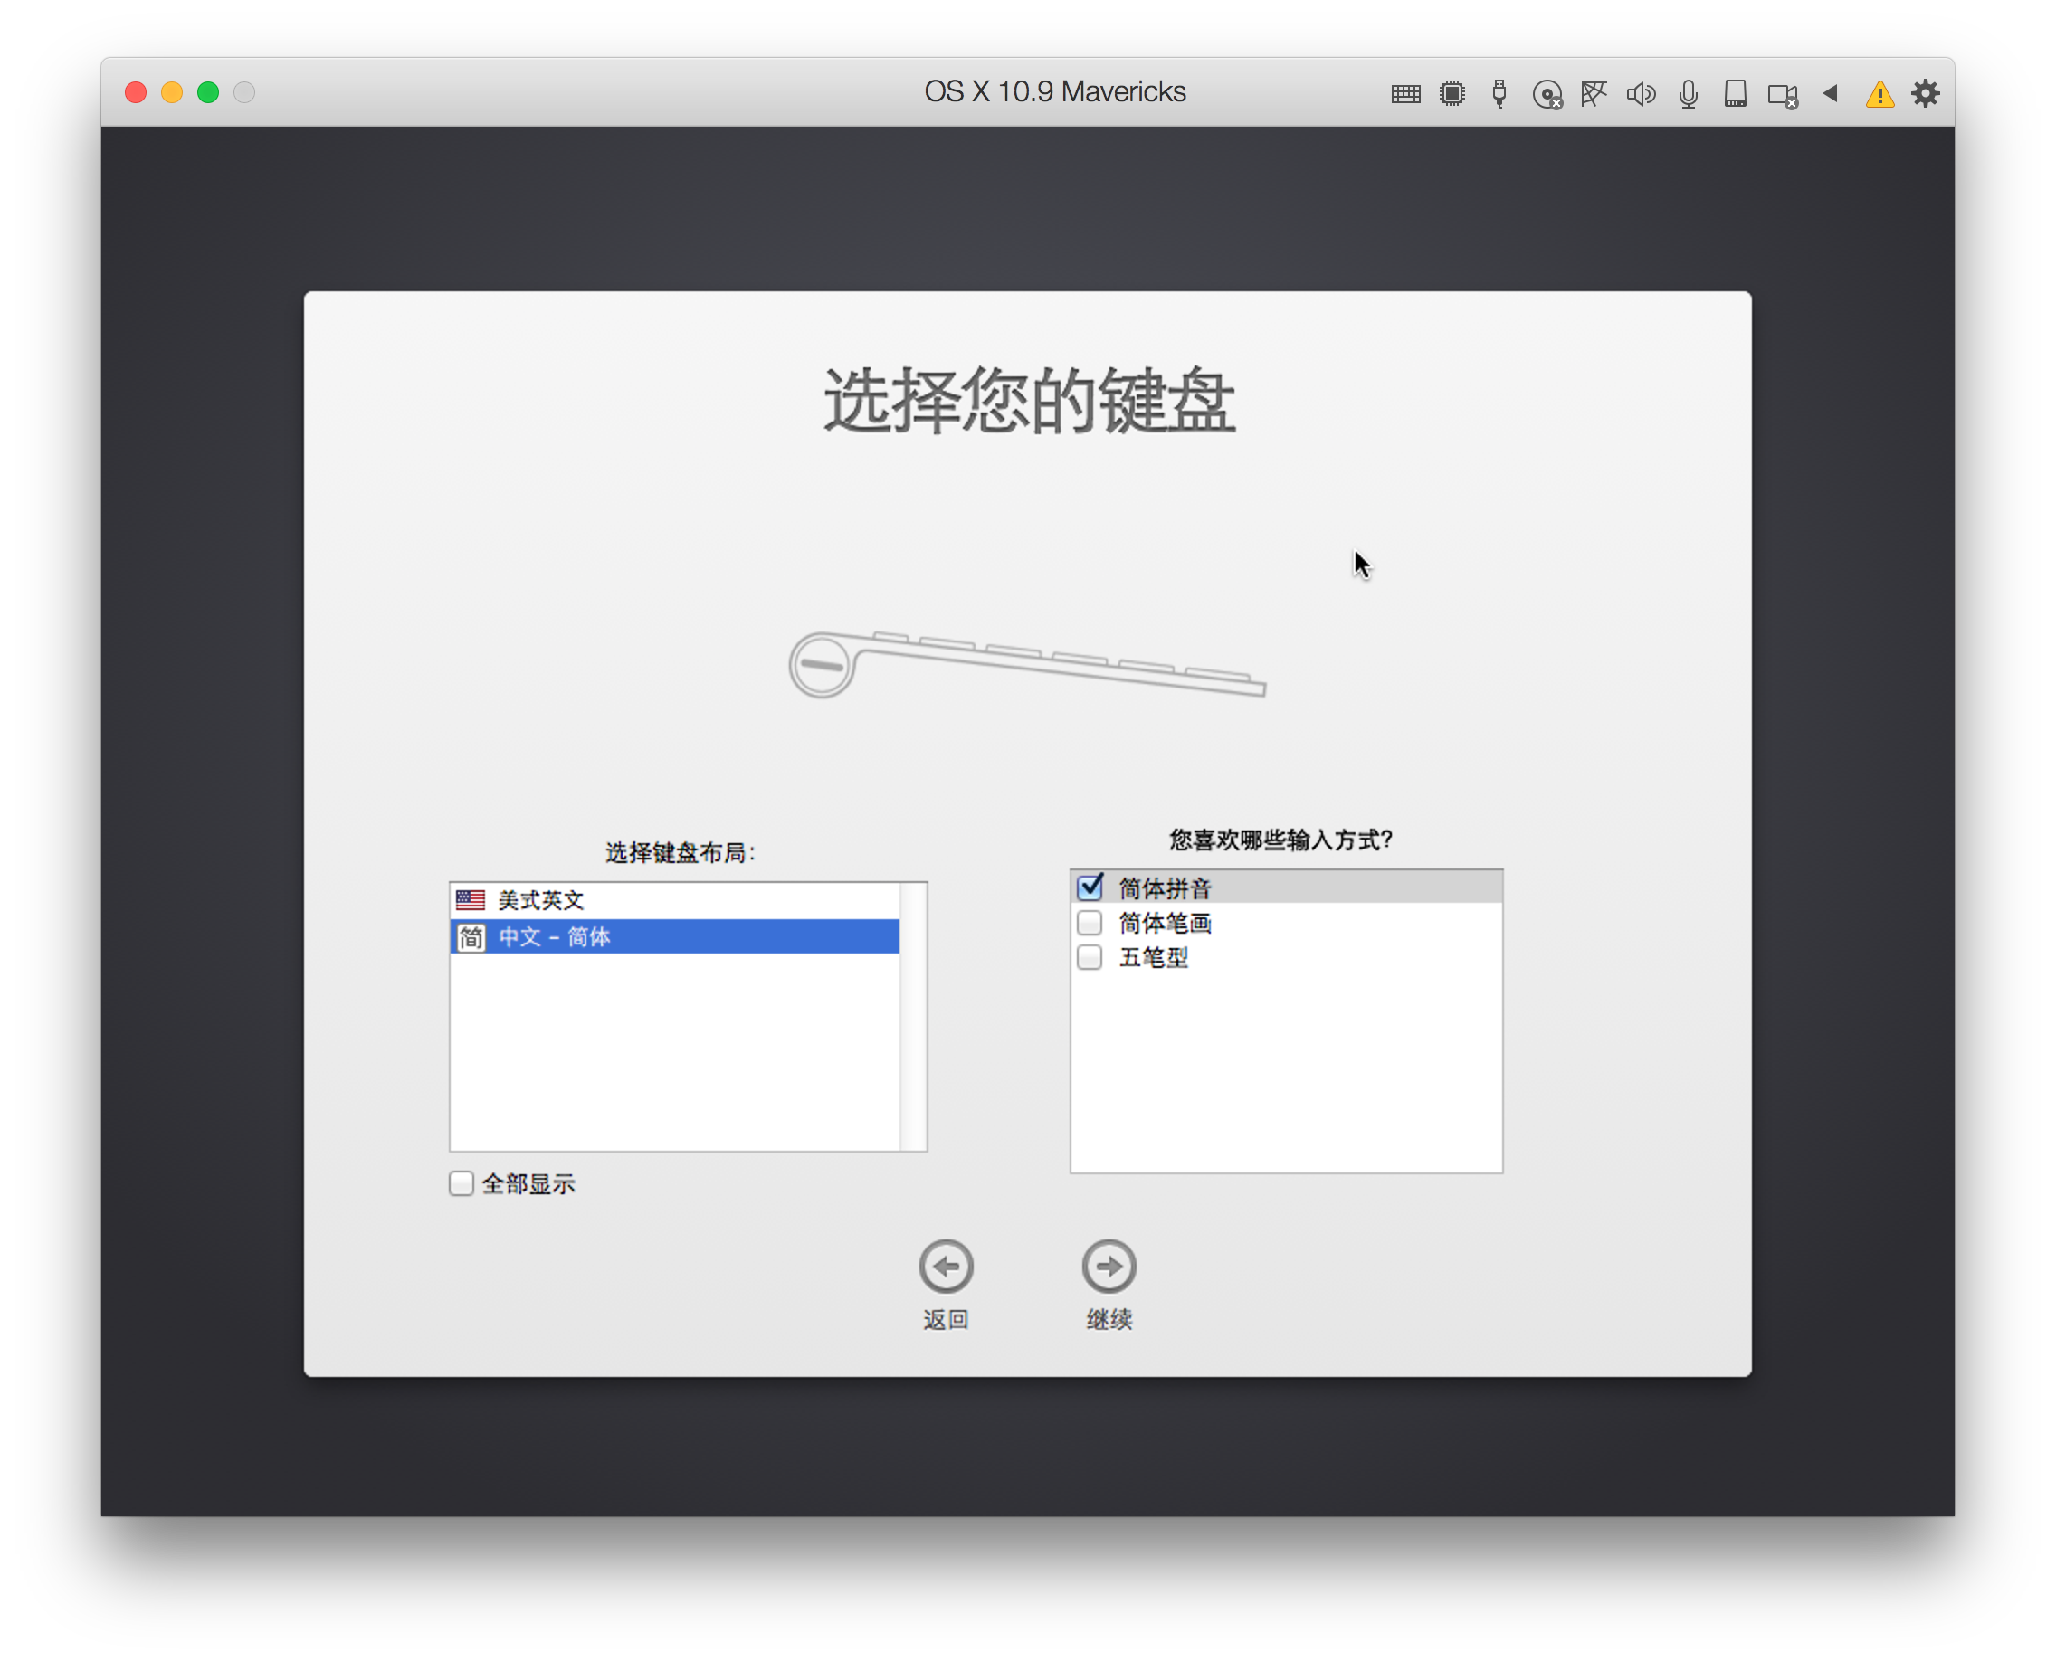Enable the 五笔型 input method checkbox
The image size is (2056, 1661).
(1090, 958)
